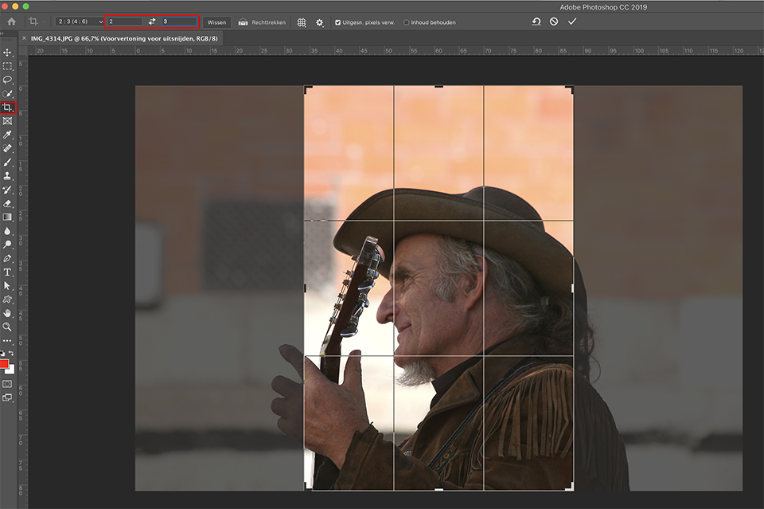Close the IMG_4314.JPG document tab
Image resolution: width=764 pixels, height=509 pixels.
pos(24,38)
